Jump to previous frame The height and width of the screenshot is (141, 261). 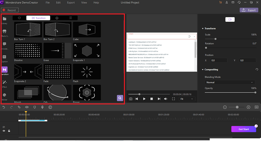(136, 99)
